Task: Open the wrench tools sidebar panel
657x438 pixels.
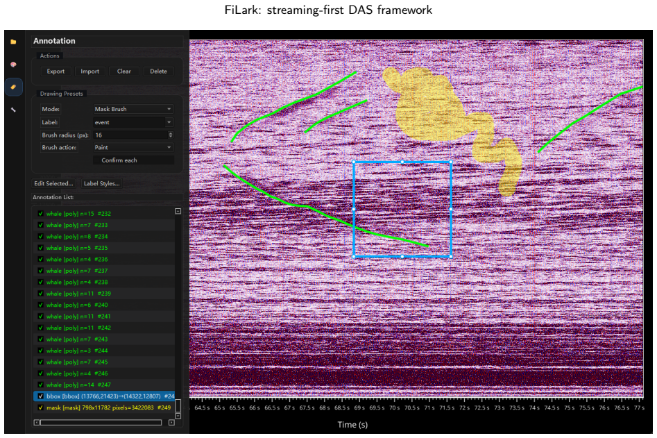Action: tap(13, 110)
